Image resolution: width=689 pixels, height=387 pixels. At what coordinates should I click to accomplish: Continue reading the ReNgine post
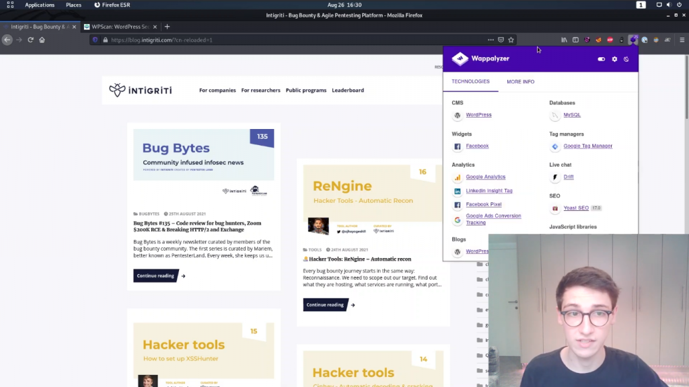coord(325,304)
